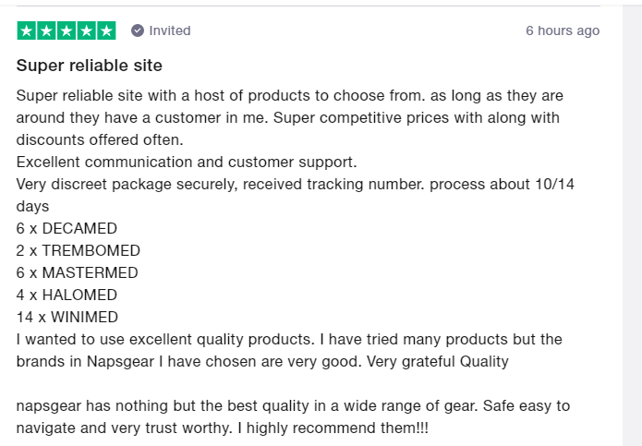Click the third green star rating

[x=67, y=30]
